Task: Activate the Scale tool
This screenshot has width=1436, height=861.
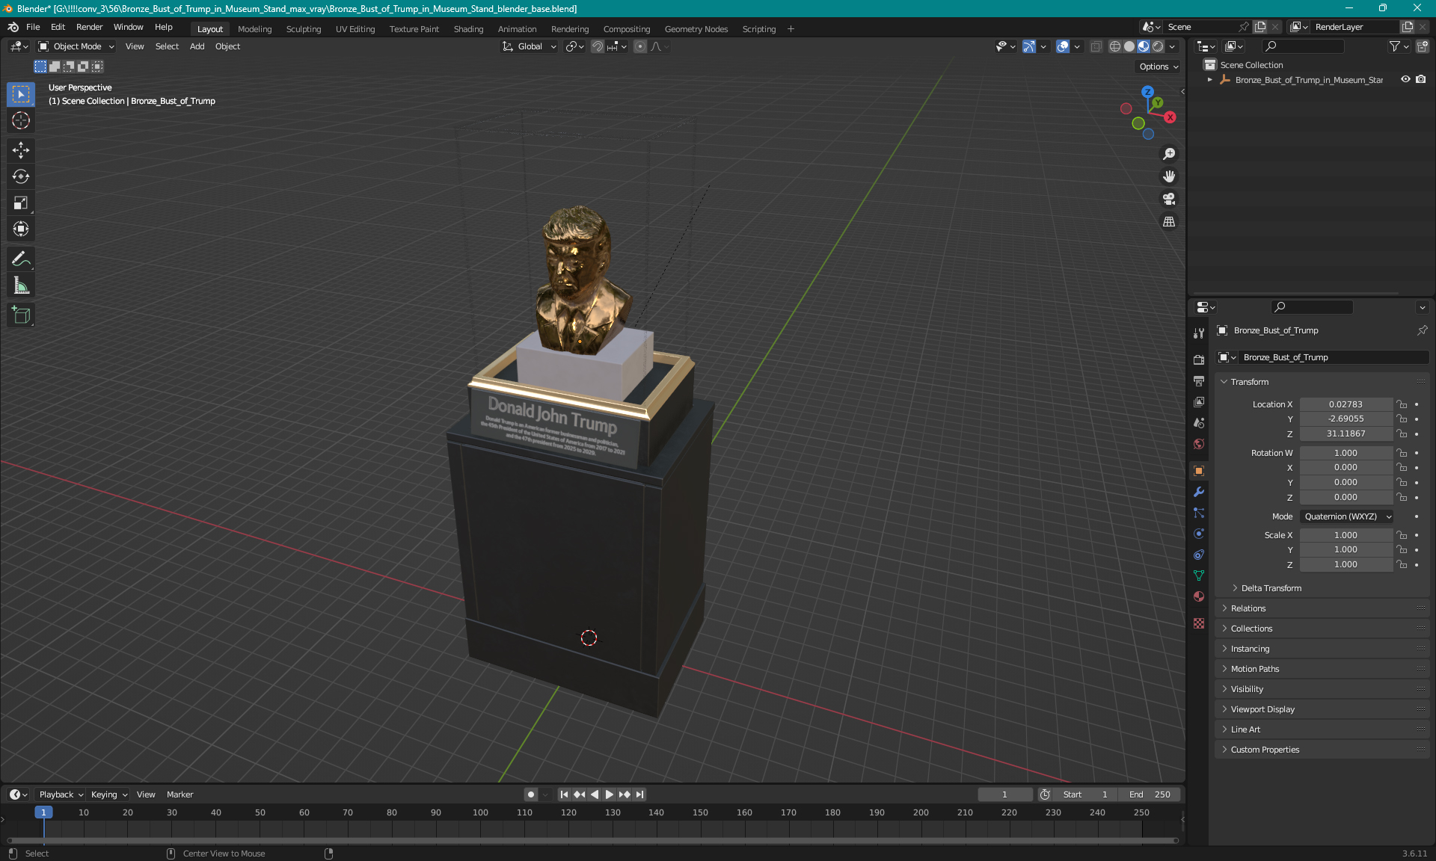Action: pyautogui.click(x=21, y=203)
